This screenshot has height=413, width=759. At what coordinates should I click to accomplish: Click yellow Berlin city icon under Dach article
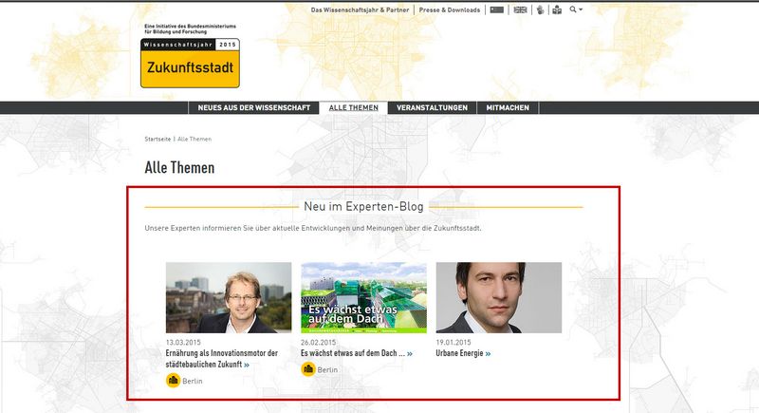(308, 368)
